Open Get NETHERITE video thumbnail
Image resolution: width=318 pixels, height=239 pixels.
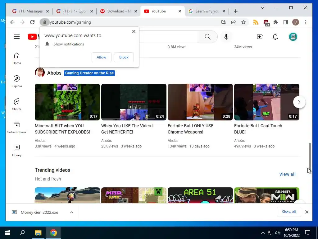click(134, 102)
